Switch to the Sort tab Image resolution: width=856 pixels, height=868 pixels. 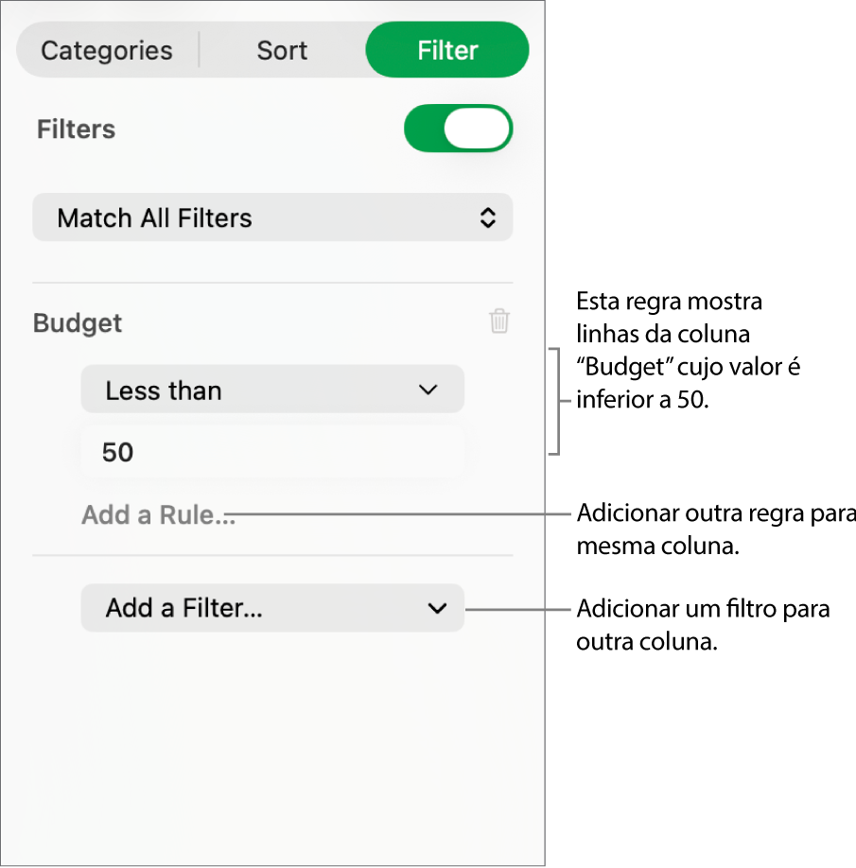coord(281,50)
